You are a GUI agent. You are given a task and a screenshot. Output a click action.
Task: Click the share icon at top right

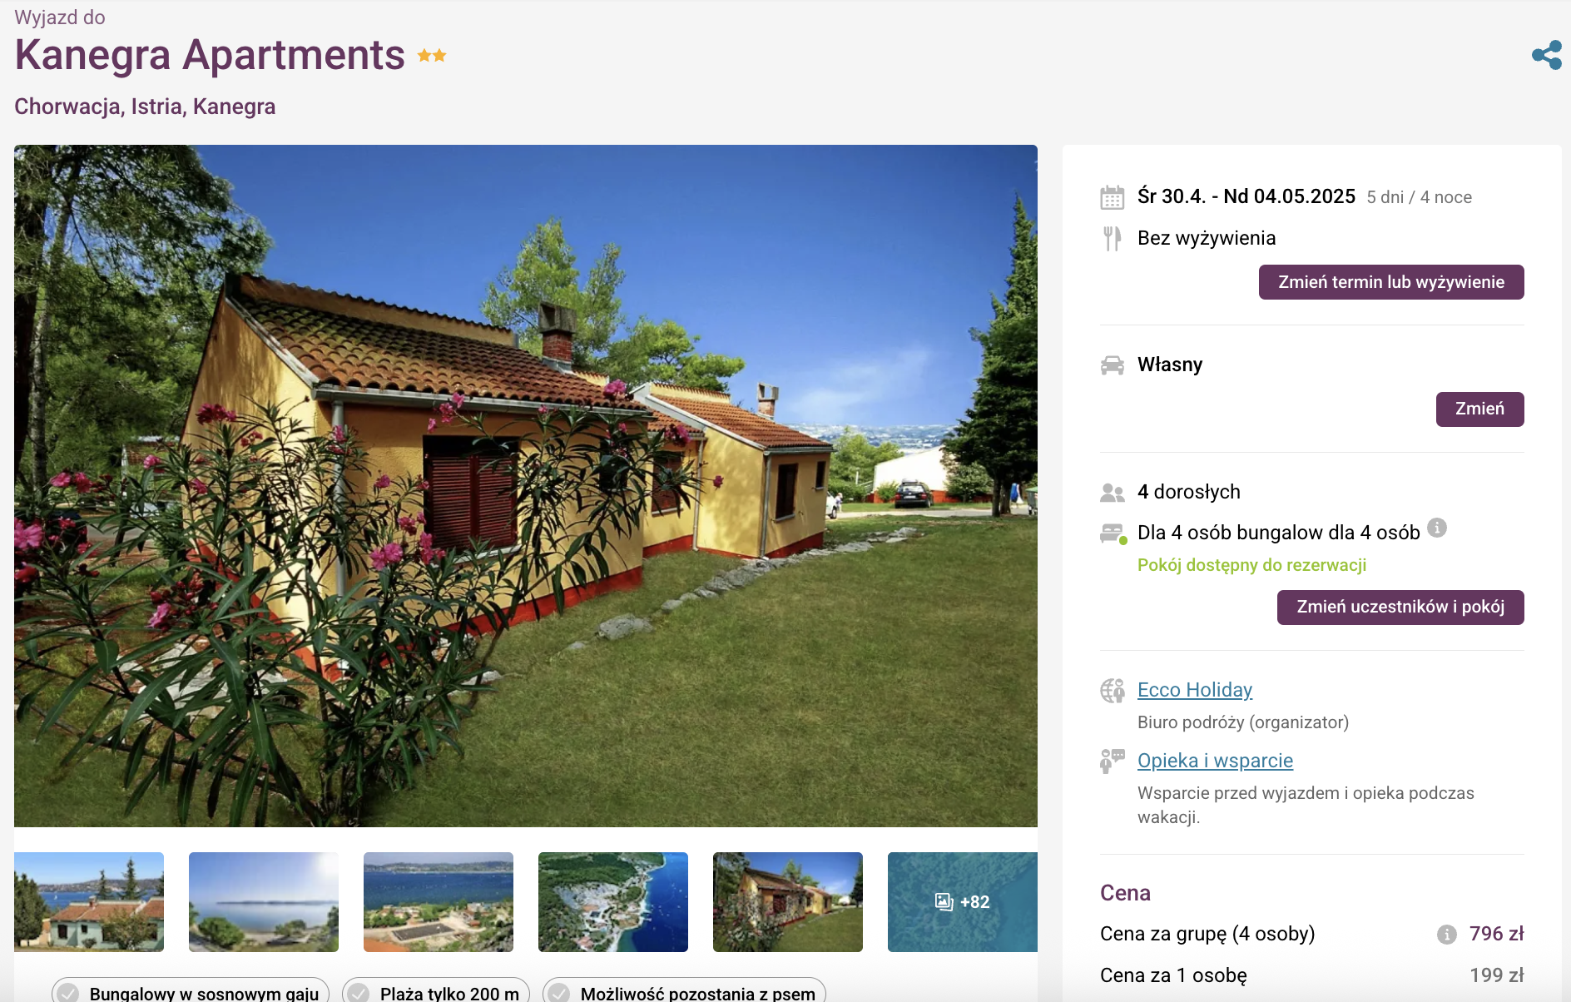[x=1546, y=55]
